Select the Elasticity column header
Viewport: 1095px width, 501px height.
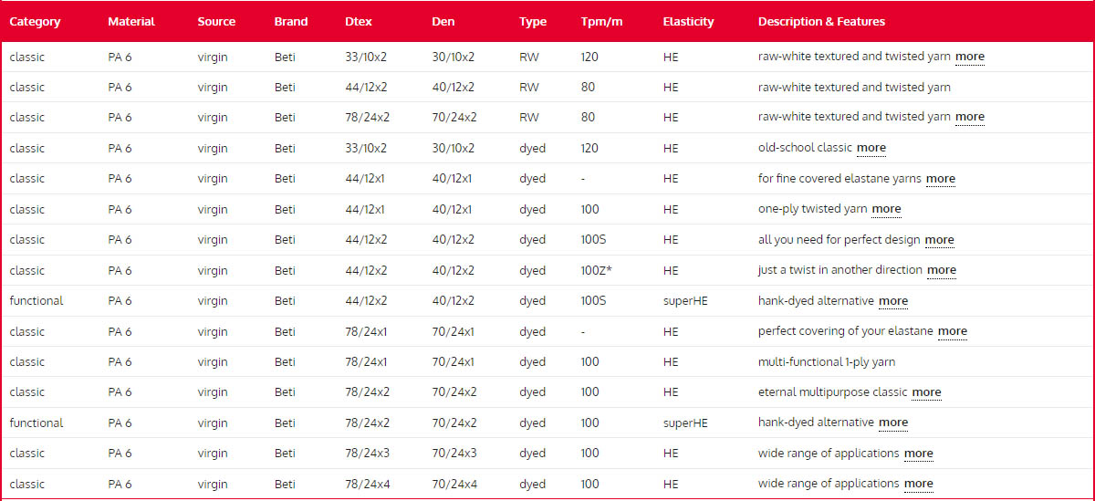pos(688,22)
